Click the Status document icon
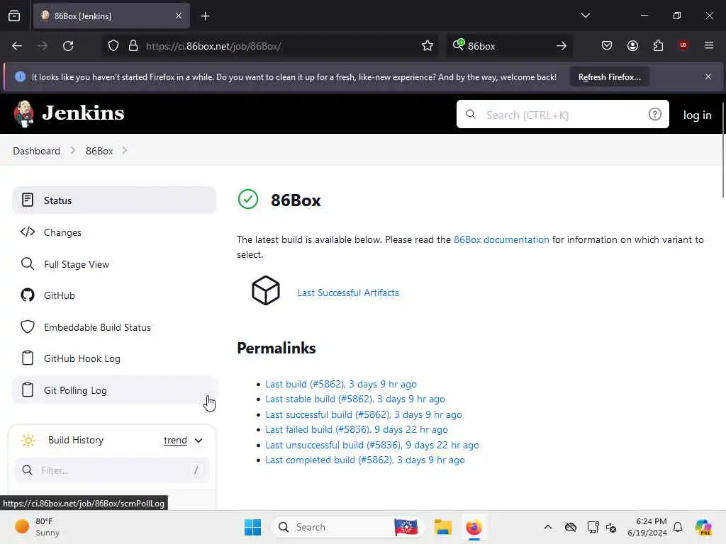This screenshot has height=544, width=726. [x=28, y=200]
